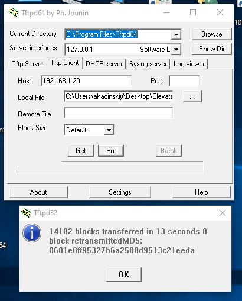Click the Tftpd64 app icon in title bar
The height and width of the screenshot is (301, 242).
pos(14,13)
